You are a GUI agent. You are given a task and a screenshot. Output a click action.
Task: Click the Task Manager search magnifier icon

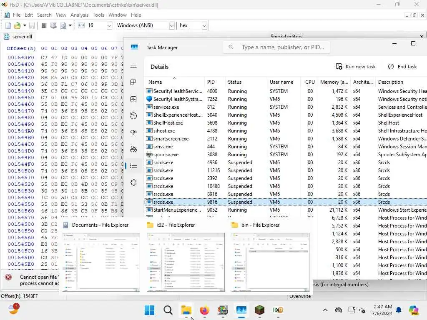pyautogui.click(x=231, y=47)
